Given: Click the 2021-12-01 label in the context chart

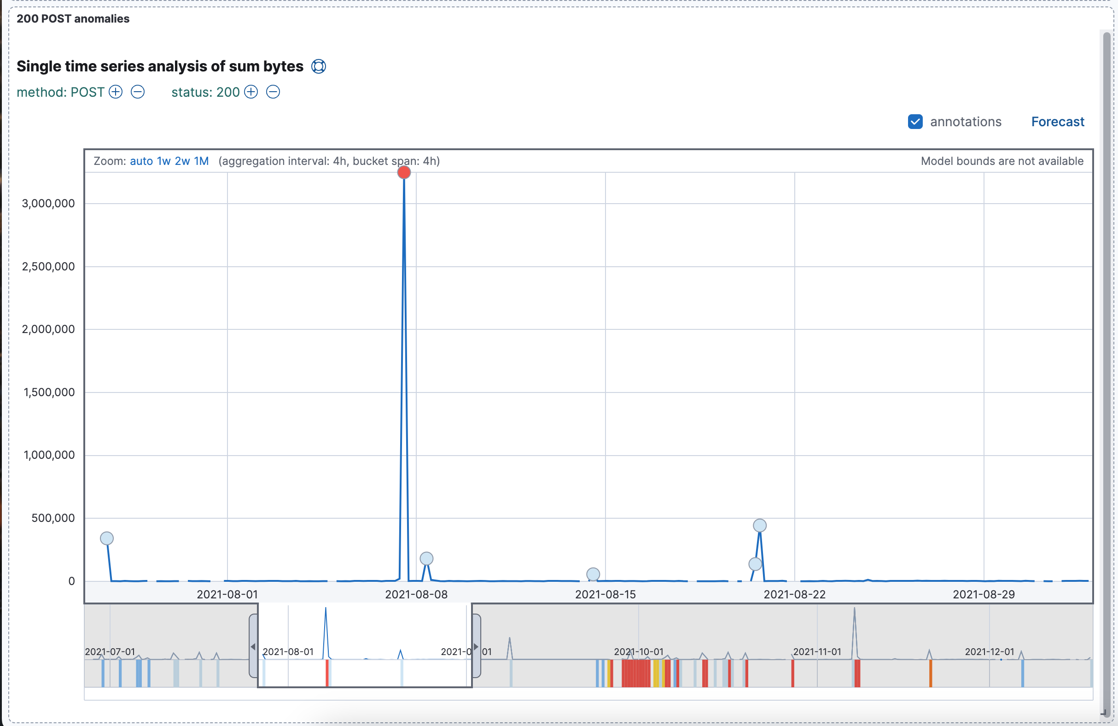Looking at the screenshot, I should [x=989, y=652].
